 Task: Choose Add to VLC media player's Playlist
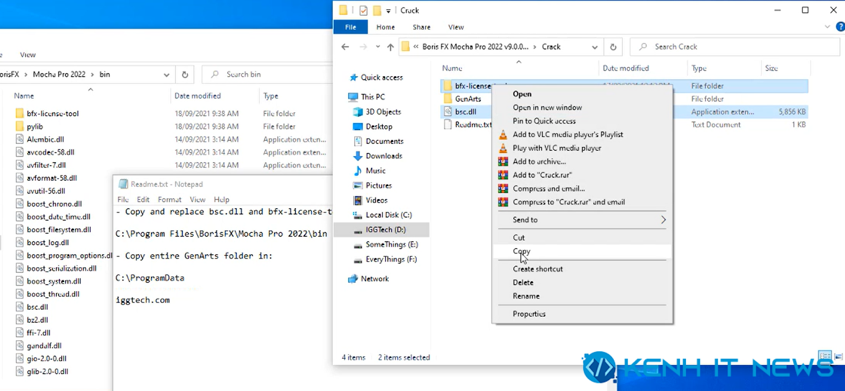coord(582,135)
